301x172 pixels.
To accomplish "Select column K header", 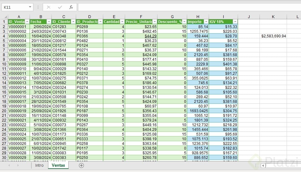I will coord(273,17).
